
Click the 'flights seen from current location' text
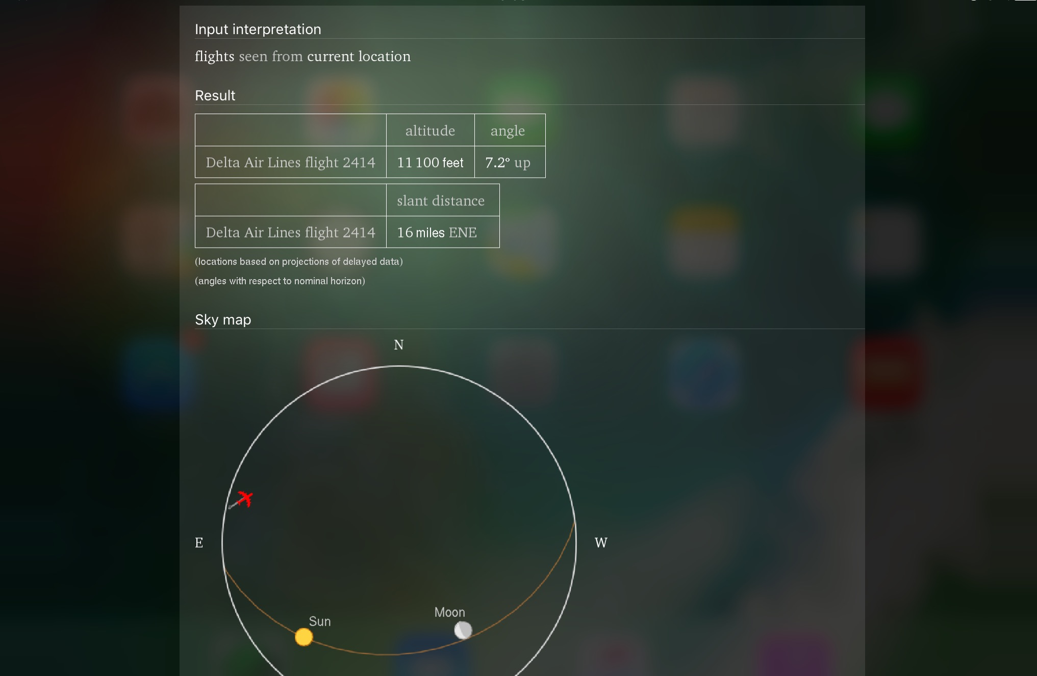pos(302,57)
